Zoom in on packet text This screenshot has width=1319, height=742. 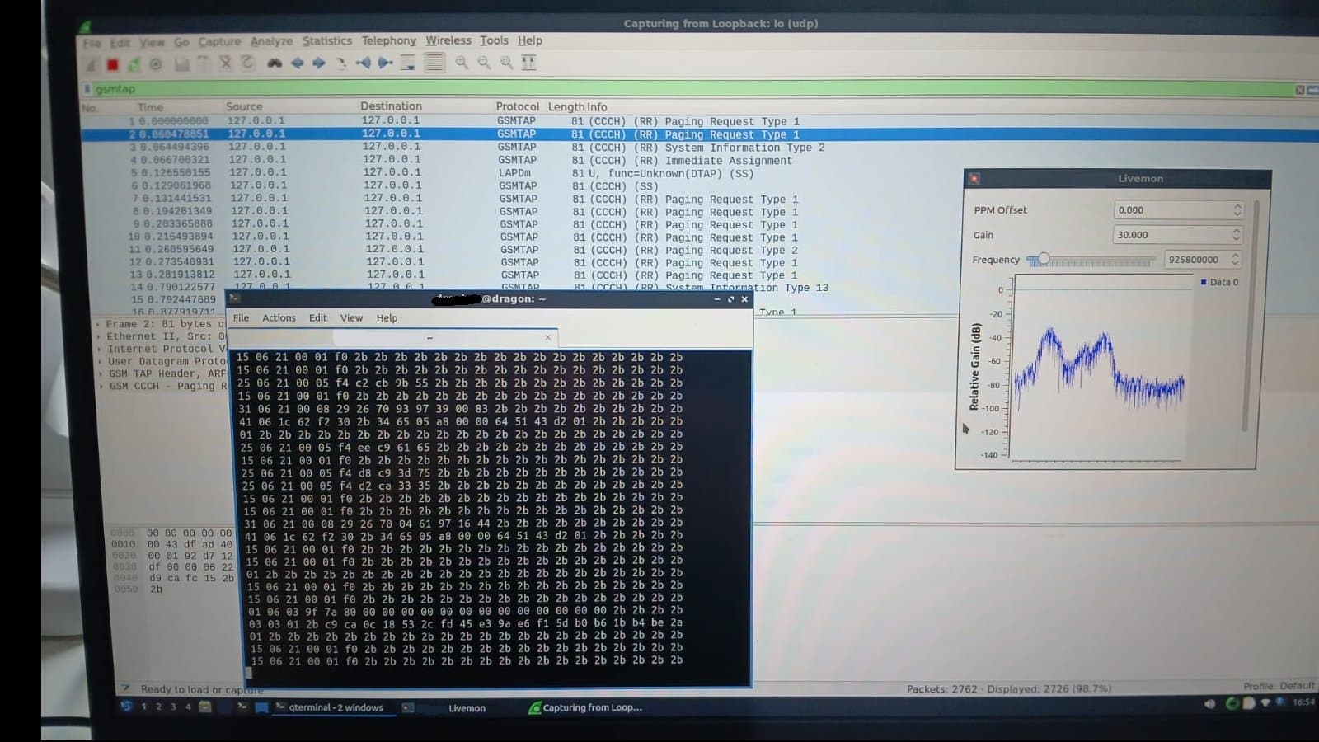(462, 63)
